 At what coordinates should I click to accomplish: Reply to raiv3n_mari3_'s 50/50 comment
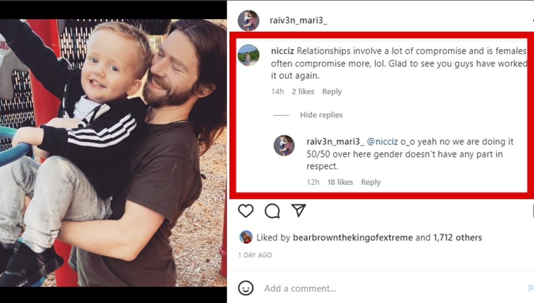point(371,182)
